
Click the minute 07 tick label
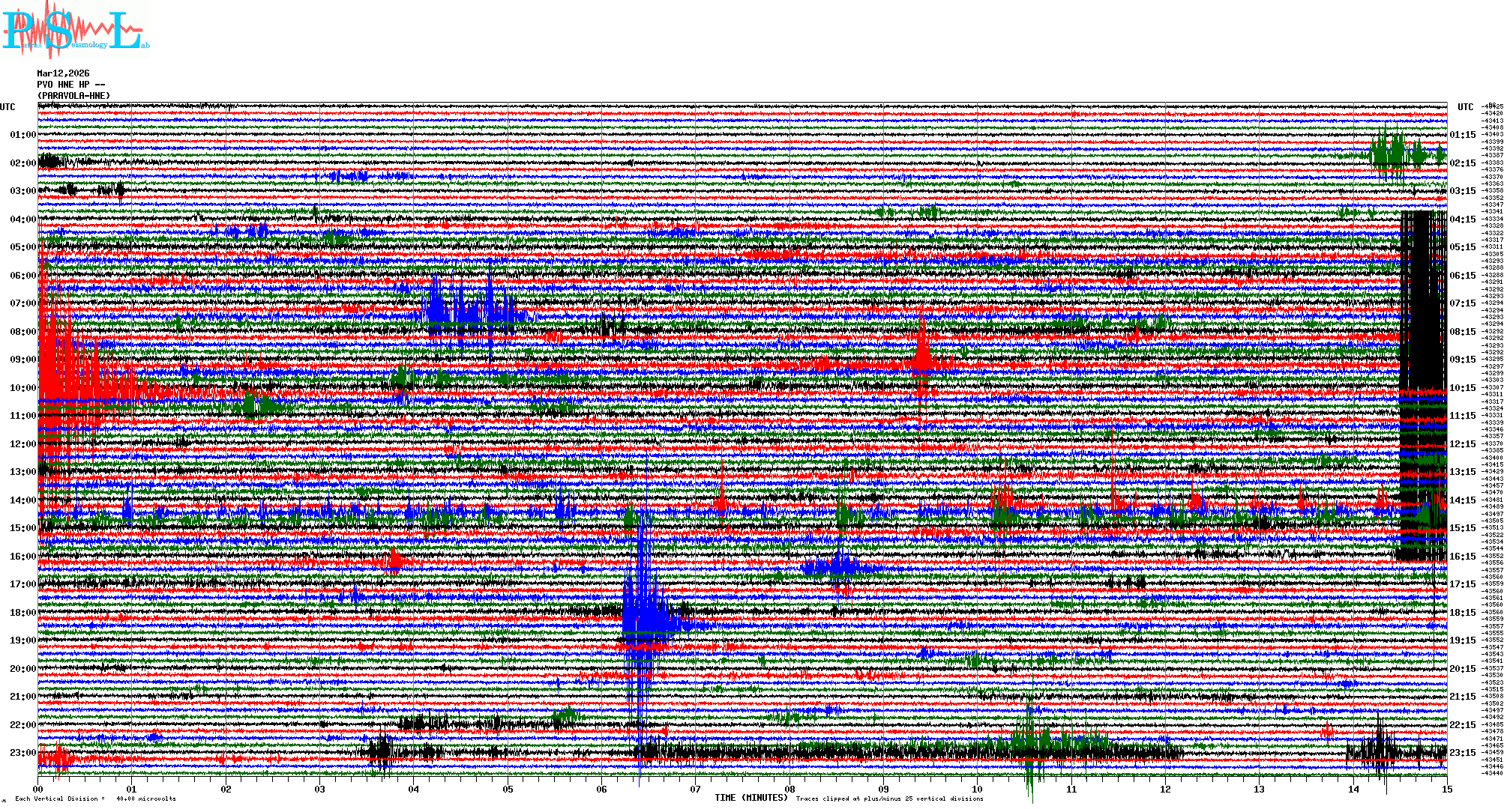(x=695, y=789)
